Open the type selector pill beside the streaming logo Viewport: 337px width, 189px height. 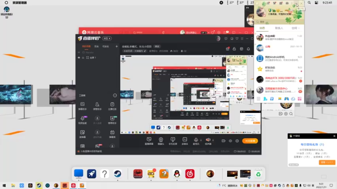click(x=107, y=39)
